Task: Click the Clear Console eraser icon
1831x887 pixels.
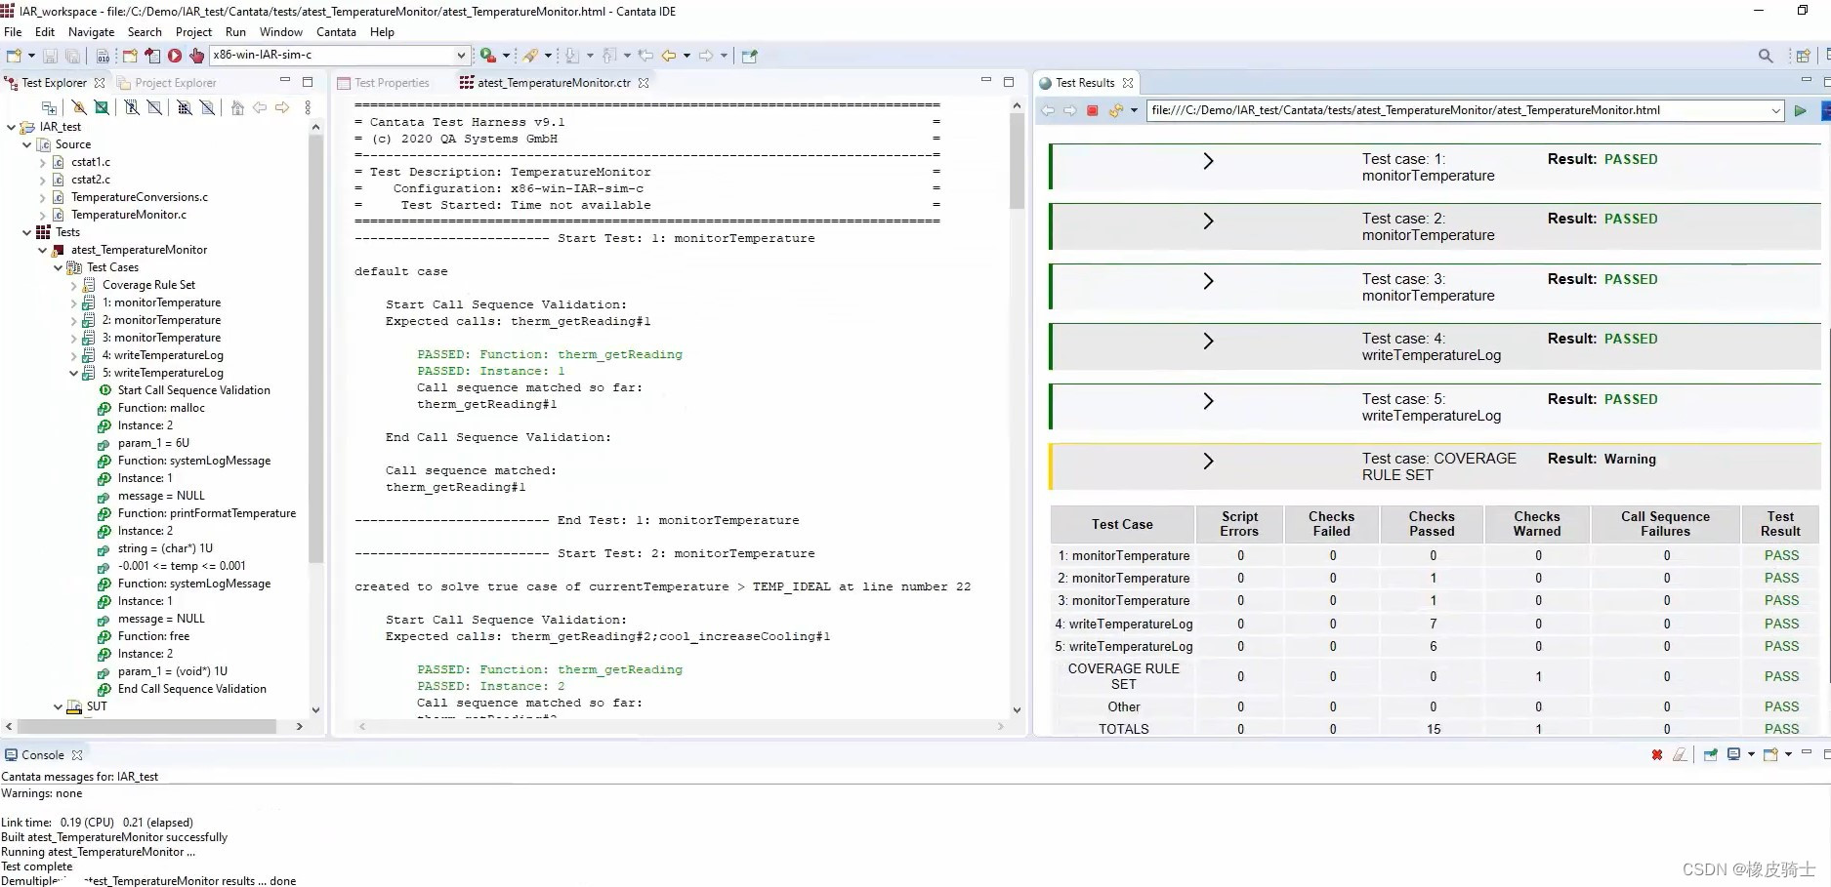Action: pos(1680,754)
